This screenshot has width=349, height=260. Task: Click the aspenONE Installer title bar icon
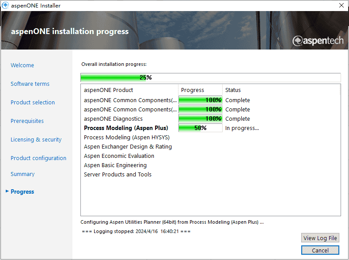(5, 5)
